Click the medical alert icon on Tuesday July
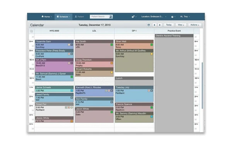This screenshot has height=145, width=232. (149, 90)
